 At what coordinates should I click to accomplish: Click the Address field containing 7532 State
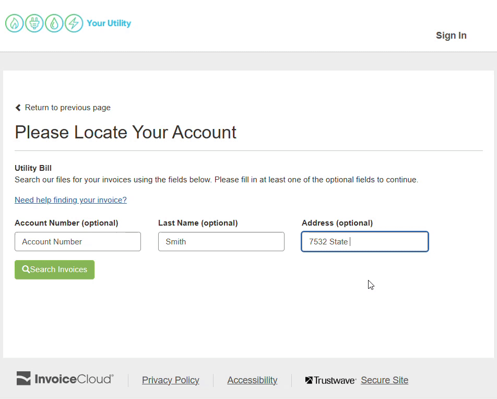[365, 242]
